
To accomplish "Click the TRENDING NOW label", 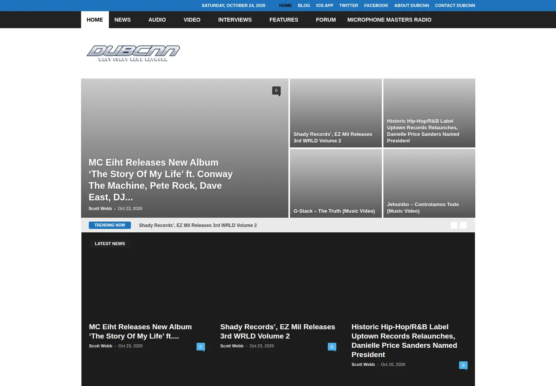I will [x=110, y=225].
